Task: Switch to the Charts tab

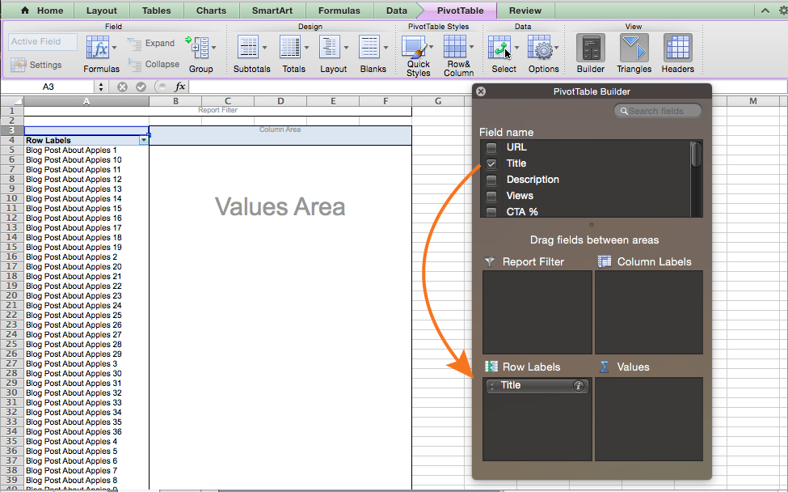Action: coord(211,11)
